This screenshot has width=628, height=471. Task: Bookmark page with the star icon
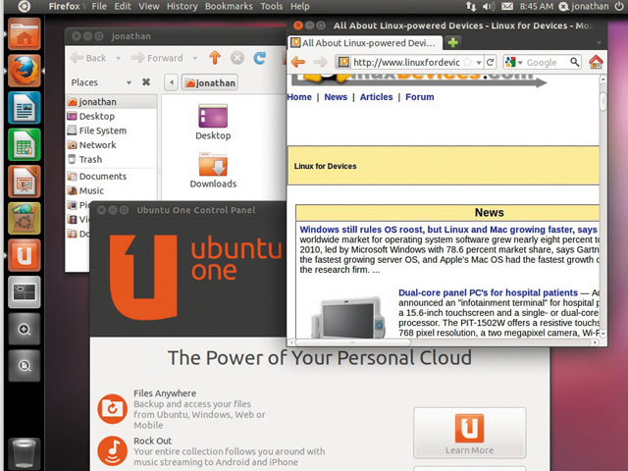pyautogui.click(x=467, y=62)
